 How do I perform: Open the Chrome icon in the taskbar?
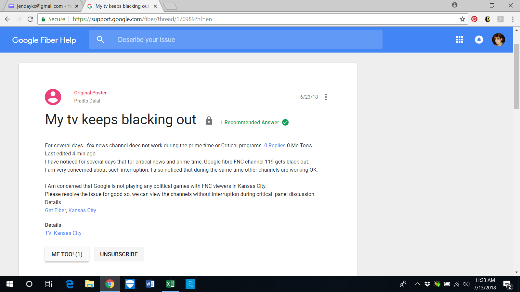[110, 284]
